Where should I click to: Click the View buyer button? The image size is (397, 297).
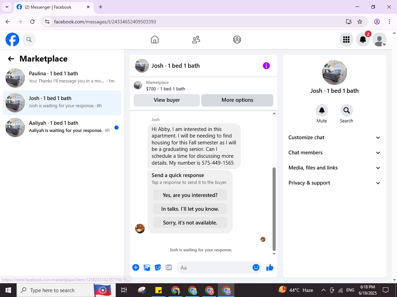tap(167, 100)
